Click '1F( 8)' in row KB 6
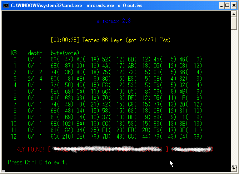This screenshot has width=239, height=174. pos(191,98)
